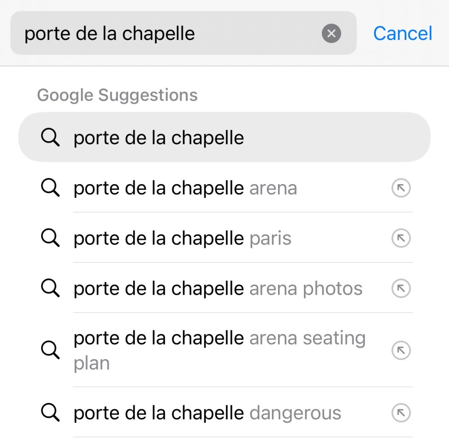Viewport: 449px width, 446px height.
Task: Tap search icon beside 'dangerous' suggestion
Action: (x=50, y=413)
